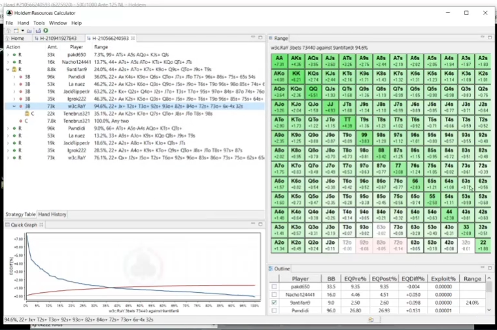The height and width of the screenshot is (330, 497).
Task: Click the status bar icon at bottom
Action: [371, 320]
